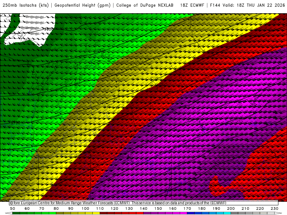Click the legend value 130
287x215 pixels.
[x=129, y=209]
